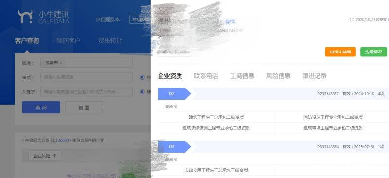389x178 pixels.
Task: Select the radio button beside the 资质 field
Action: 142,77
